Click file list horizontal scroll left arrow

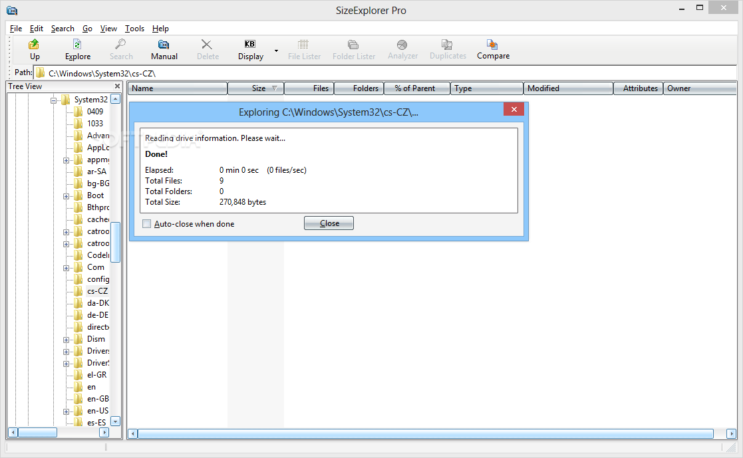133,433
